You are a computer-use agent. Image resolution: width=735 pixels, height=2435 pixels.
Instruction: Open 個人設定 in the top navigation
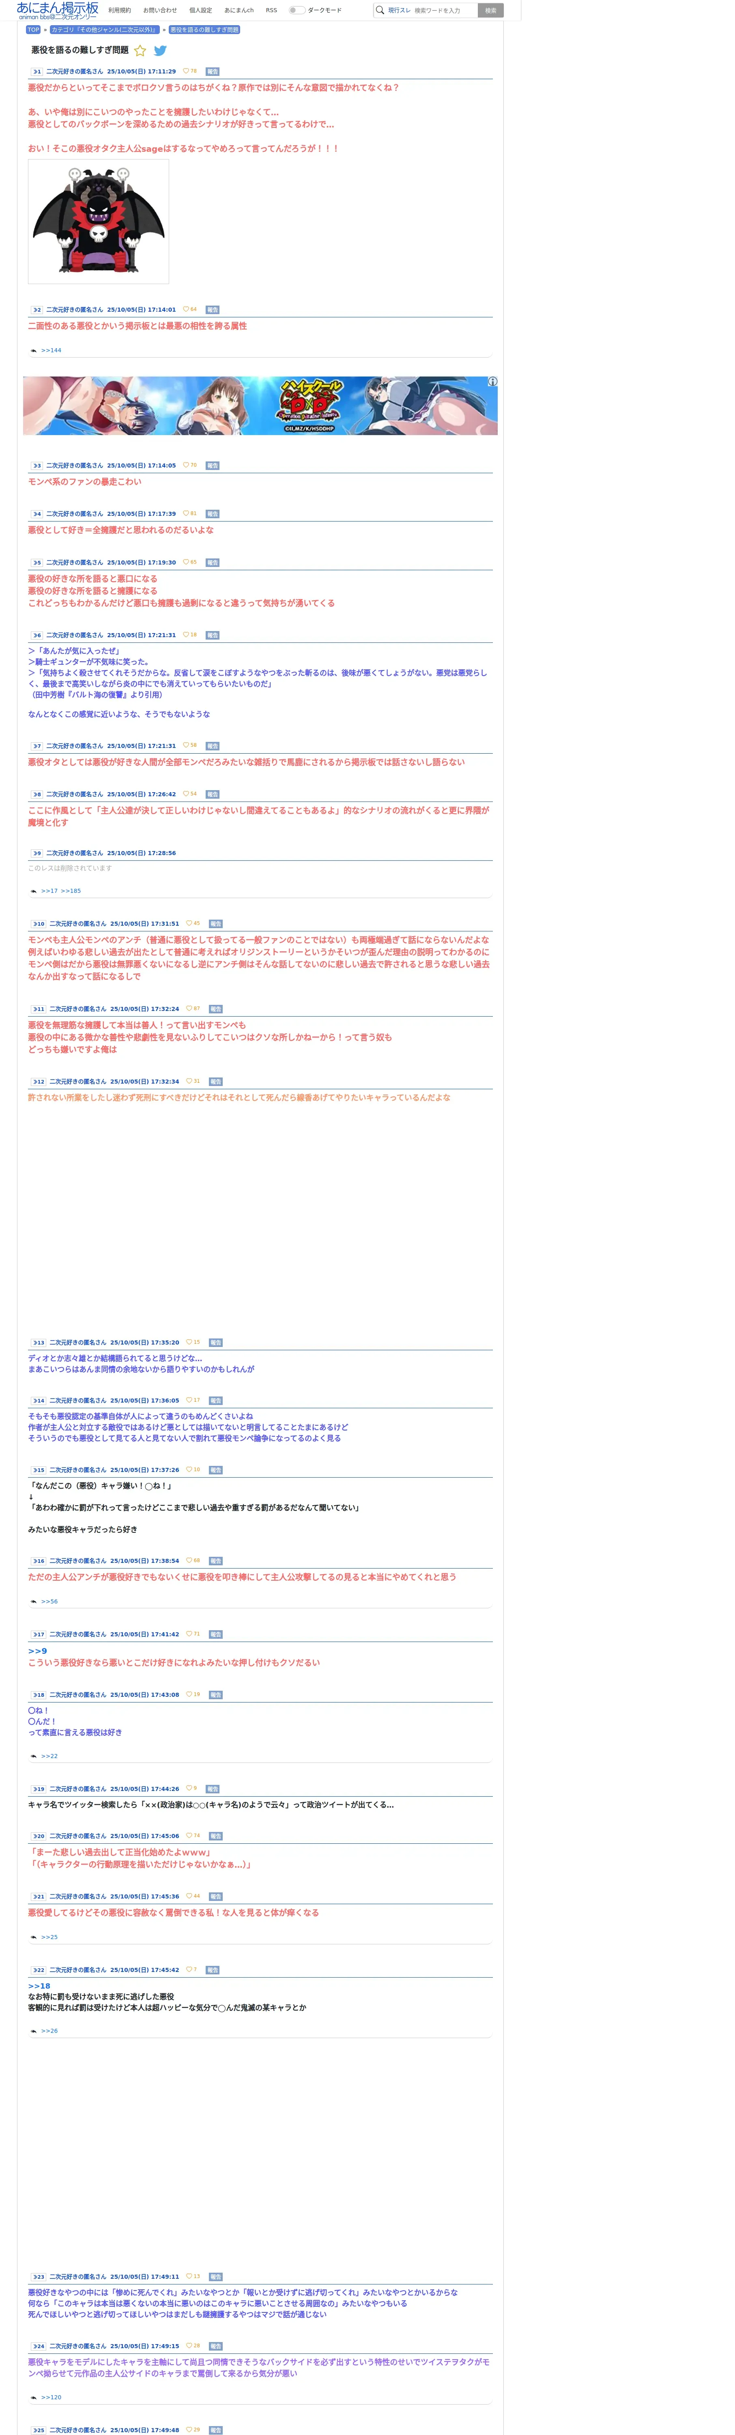click(200, 11)
